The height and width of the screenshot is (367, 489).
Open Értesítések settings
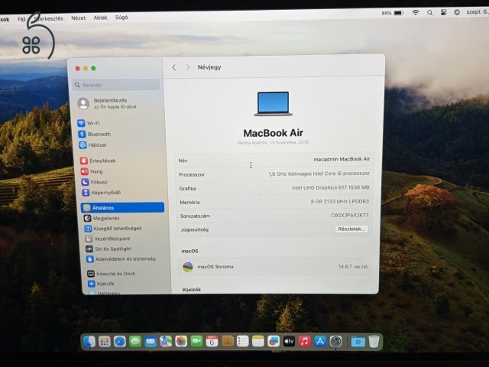[98, 161]
